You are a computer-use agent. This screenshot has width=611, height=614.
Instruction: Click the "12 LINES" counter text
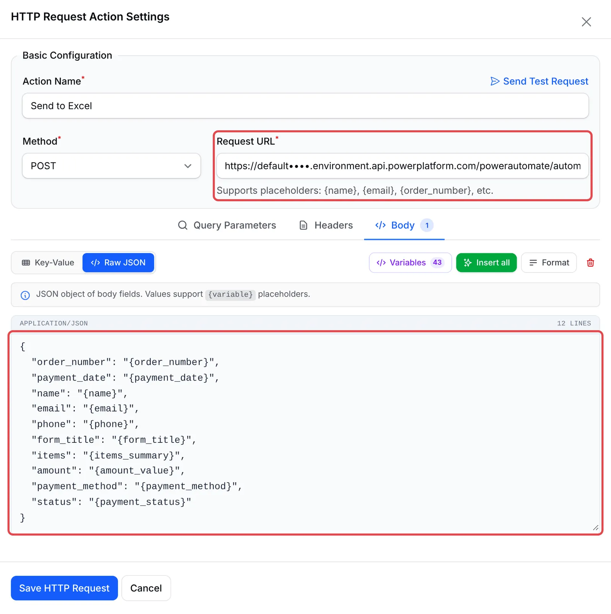click(x=574, y=323)
